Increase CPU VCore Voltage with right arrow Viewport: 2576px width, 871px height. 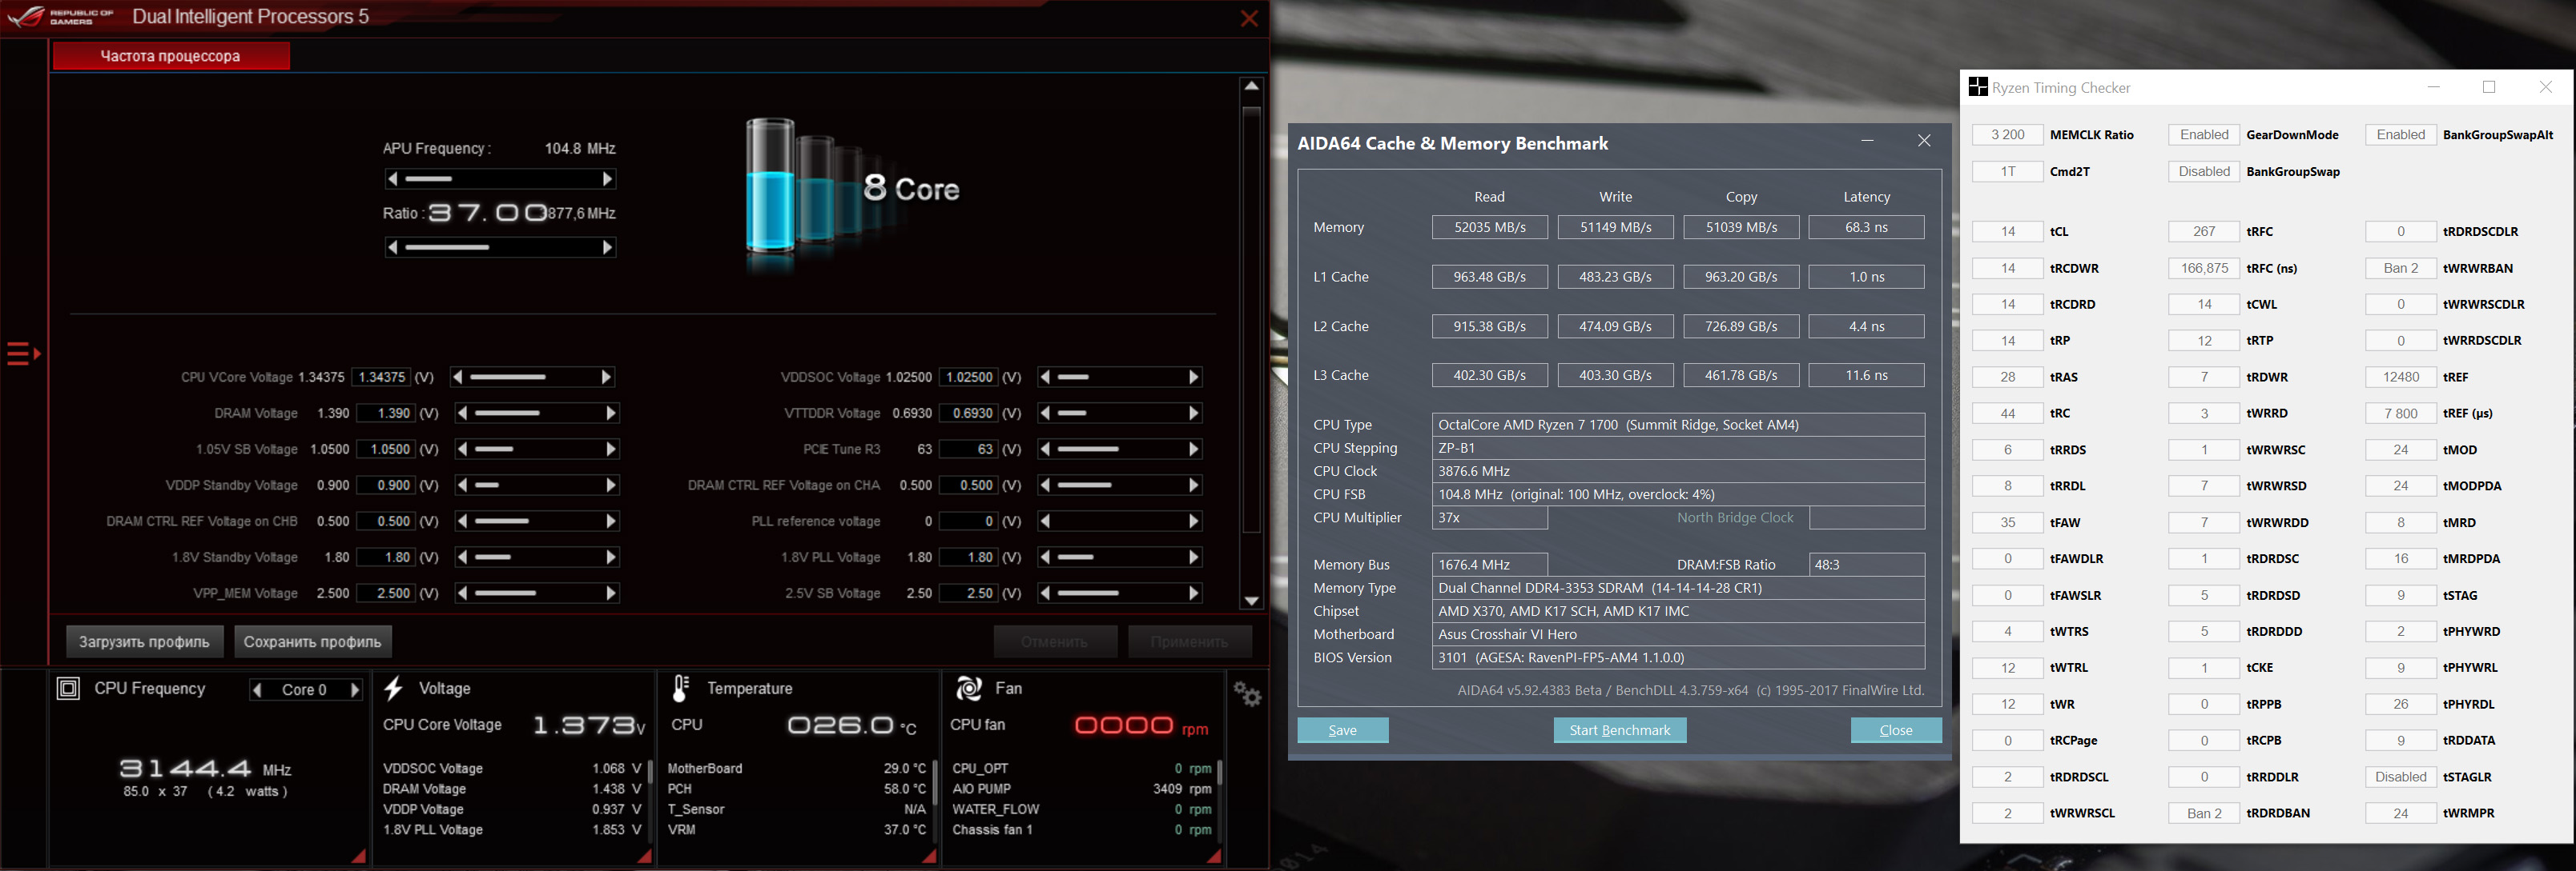tap(606, 378)
